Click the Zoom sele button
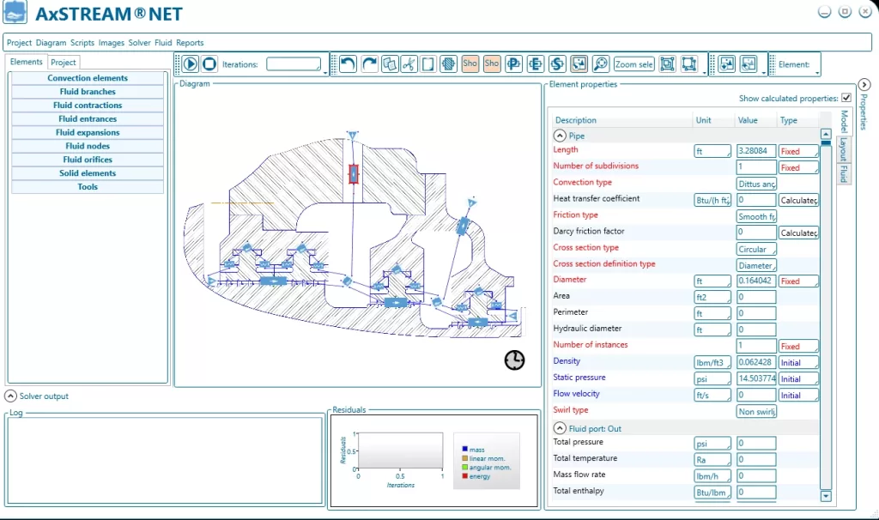Viewport: 879px width, 520px height. 633,64
